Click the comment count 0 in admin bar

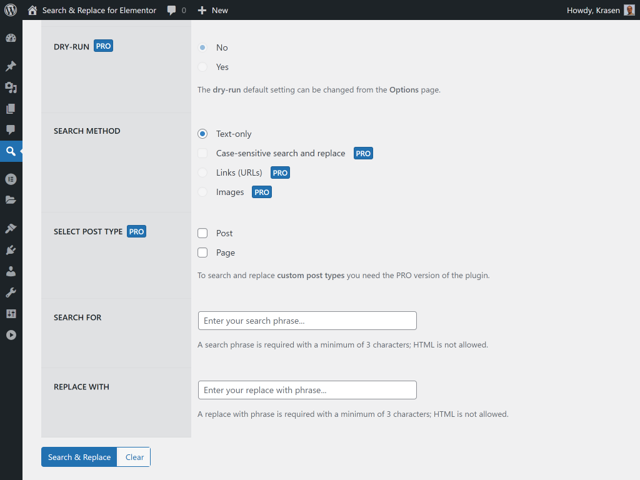click(x=184, y=10)
